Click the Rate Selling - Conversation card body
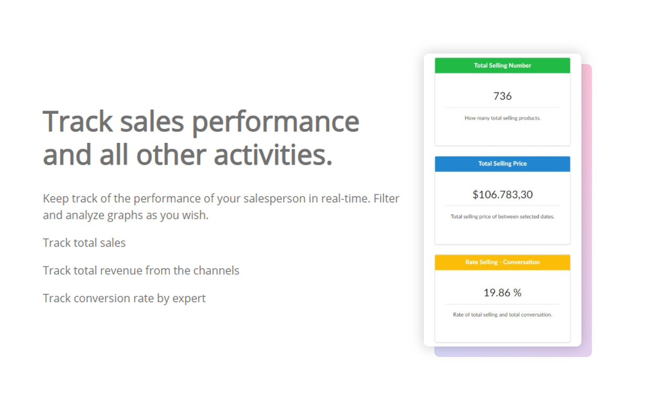The width and height of the screenshot is (667, 399). coord(502,331)
